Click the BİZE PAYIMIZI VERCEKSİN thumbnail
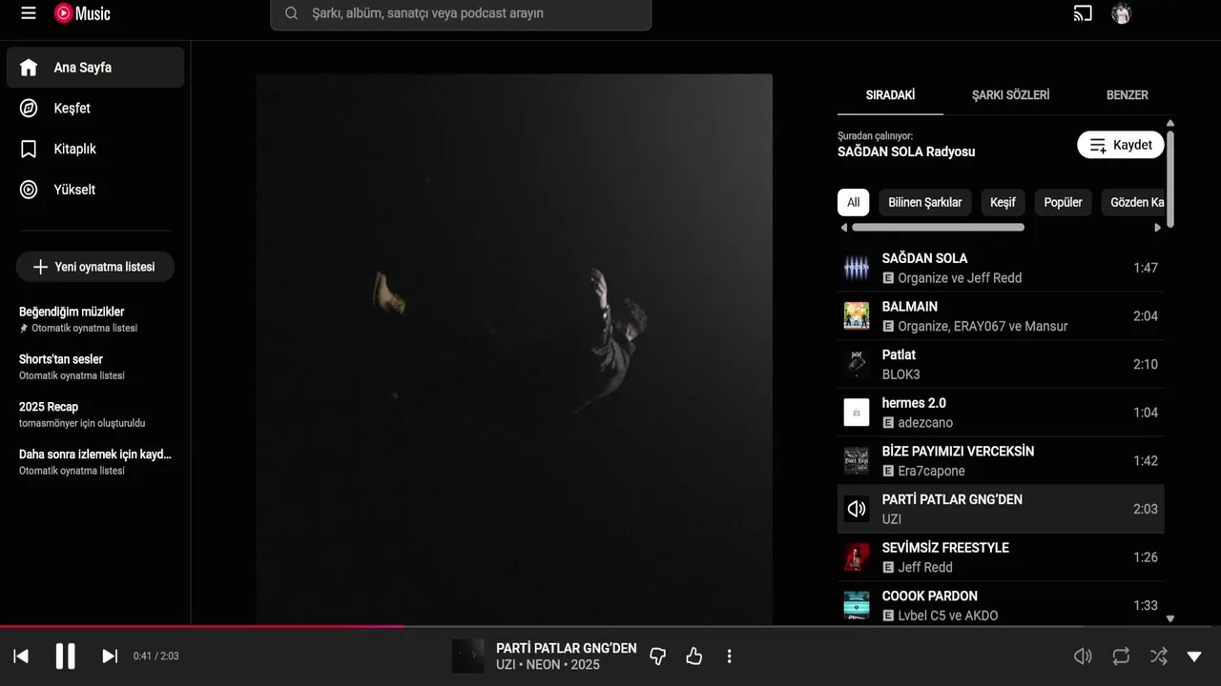Image resolution: width=1221 pixels, height=686 pixels. pos(857,461)
